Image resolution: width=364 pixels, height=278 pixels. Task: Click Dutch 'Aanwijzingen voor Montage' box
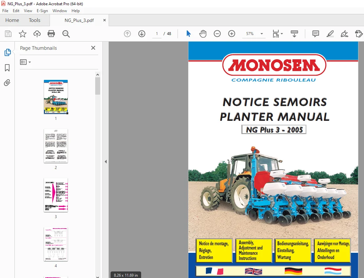[x=332, y=250]
